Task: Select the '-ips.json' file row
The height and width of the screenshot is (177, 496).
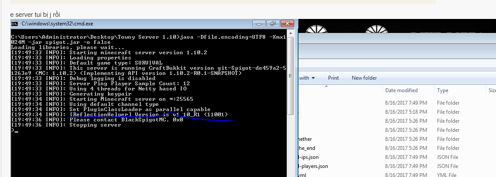Action: (x=397, y=157)
